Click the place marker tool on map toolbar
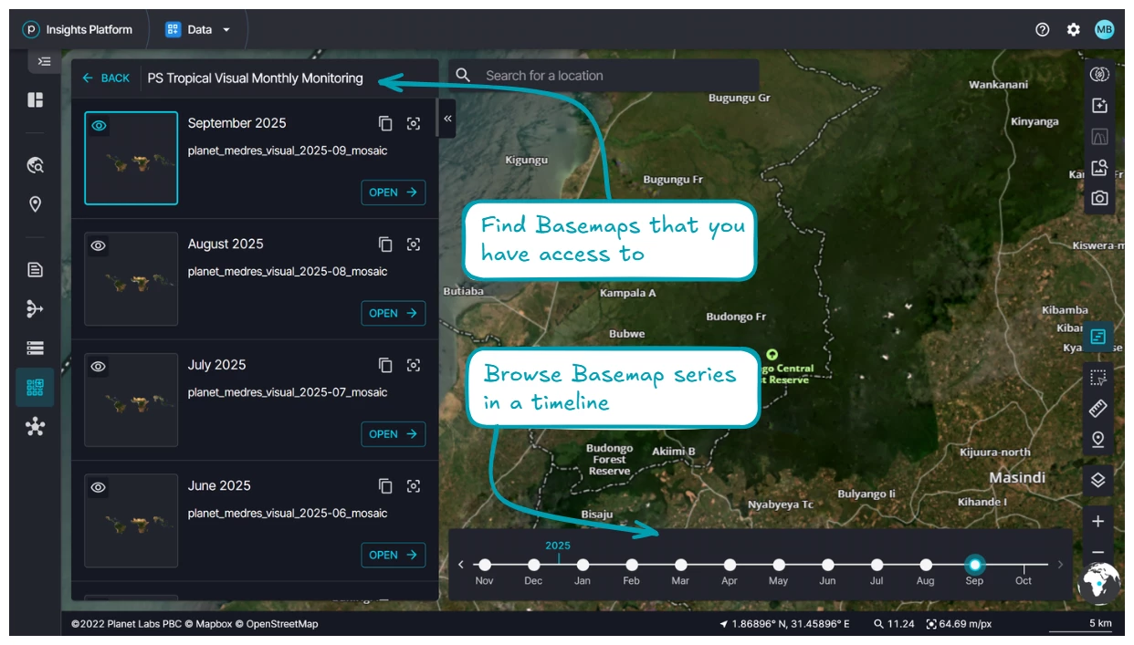The image size is (1134, 645). pyautogui.click(x=1098, y=439)
